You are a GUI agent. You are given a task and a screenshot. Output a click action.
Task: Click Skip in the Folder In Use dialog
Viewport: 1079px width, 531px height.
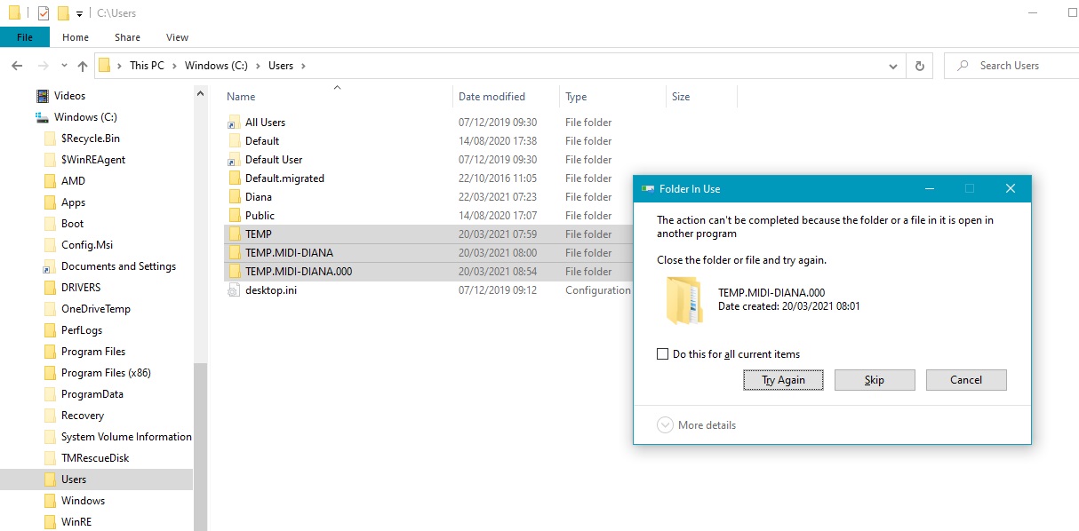[x=875, y=380]
